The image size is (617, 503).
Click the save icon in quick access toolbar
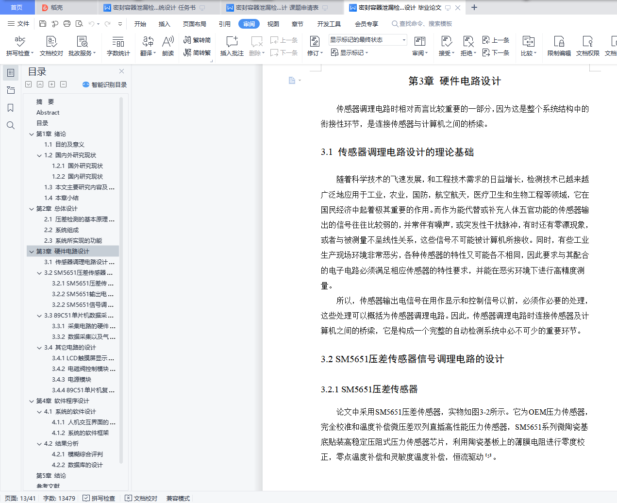[x=43, y=24]
